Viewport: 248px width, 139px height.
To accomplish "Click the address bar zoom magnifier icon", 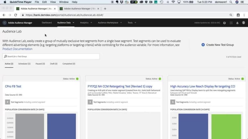I will [231, 15].
